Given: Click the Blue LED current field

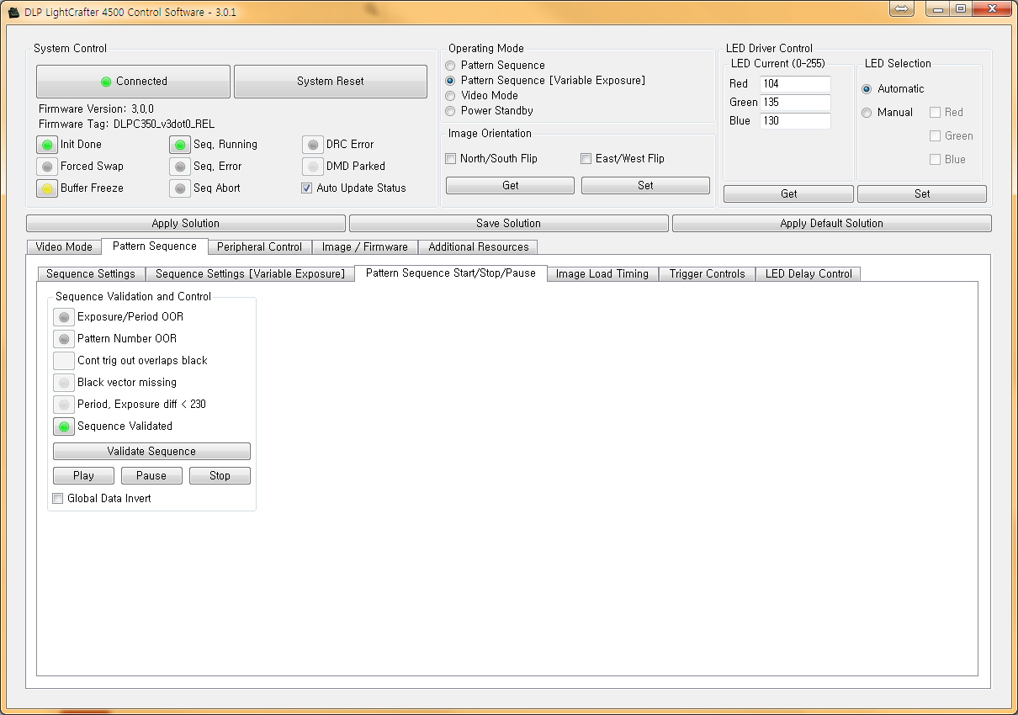Looking at the screenshot, I should pyautogui.click(x=795, y=121).
